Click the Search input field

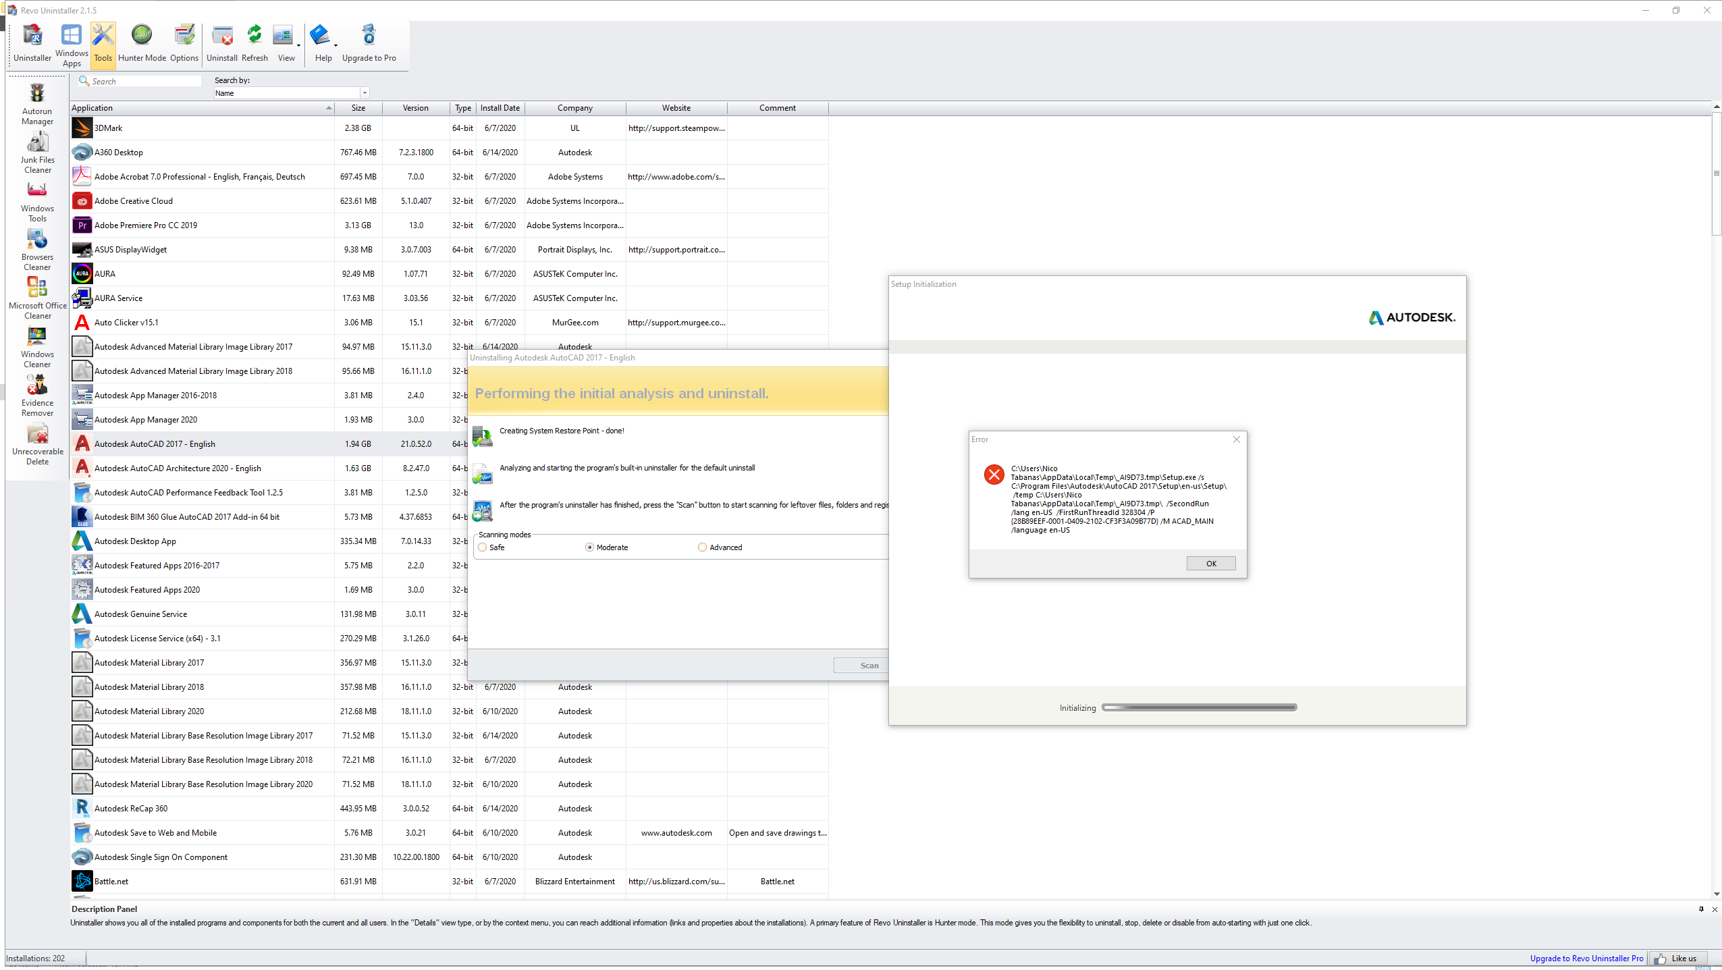(146, 81)
